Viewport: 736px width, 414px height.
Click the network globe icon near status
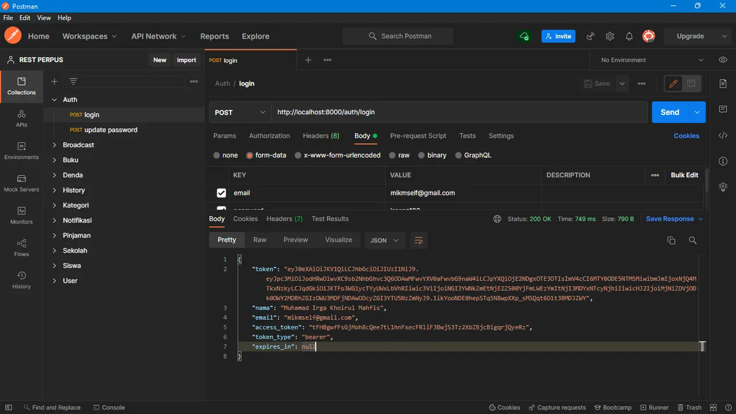point(497,219)
